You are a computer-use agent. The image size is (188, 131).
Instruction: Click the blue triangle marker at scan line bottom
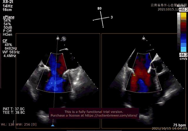(53, 125)
